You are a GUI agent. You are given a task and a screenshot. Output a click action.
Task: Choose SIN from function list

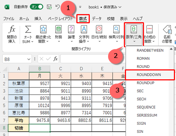(140, 131)
